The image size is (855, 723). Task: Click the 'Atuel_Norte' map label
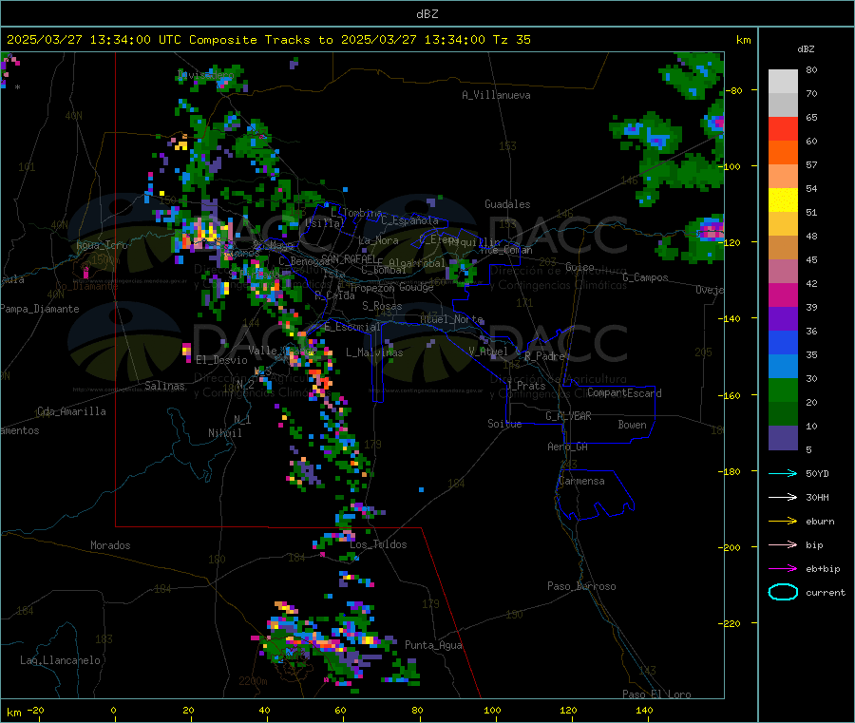coord(451,319)
